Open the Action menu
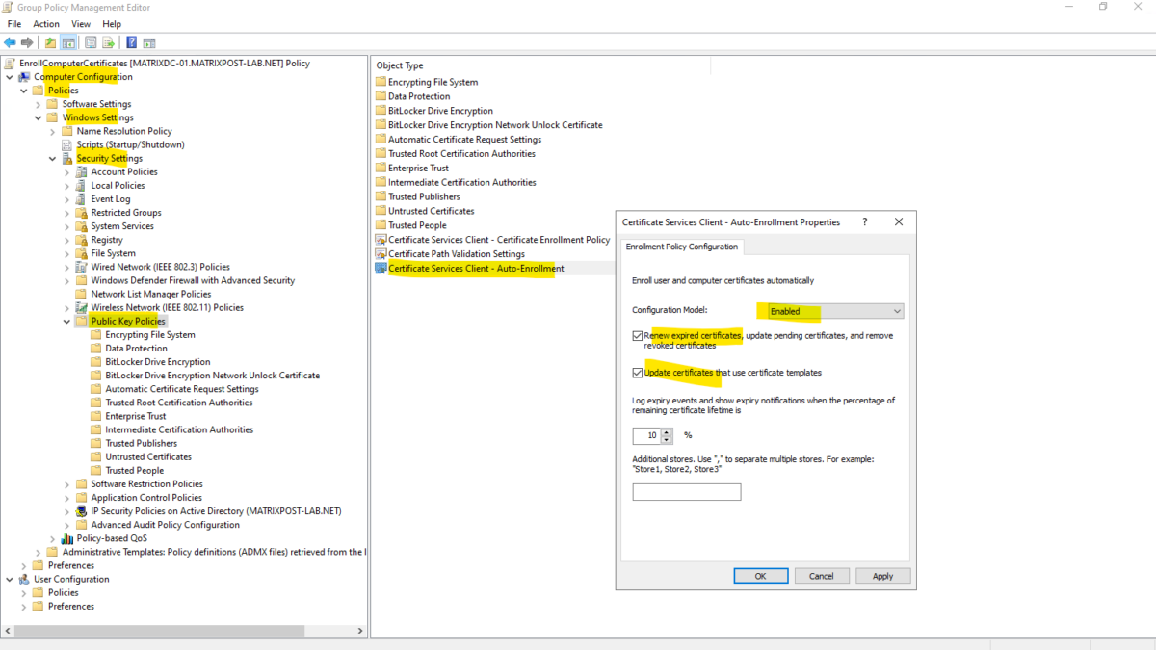 [46, 23]
